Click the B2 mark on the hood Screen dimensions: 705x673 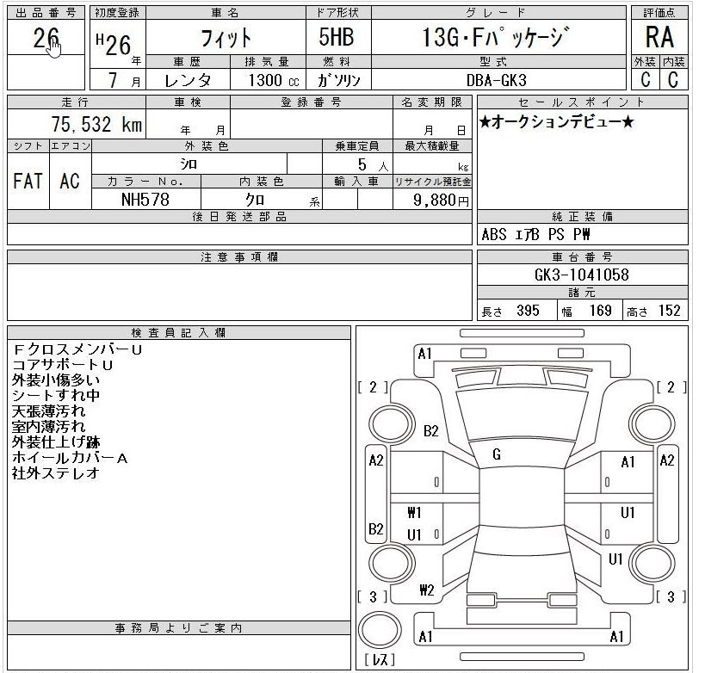(430, 431)
